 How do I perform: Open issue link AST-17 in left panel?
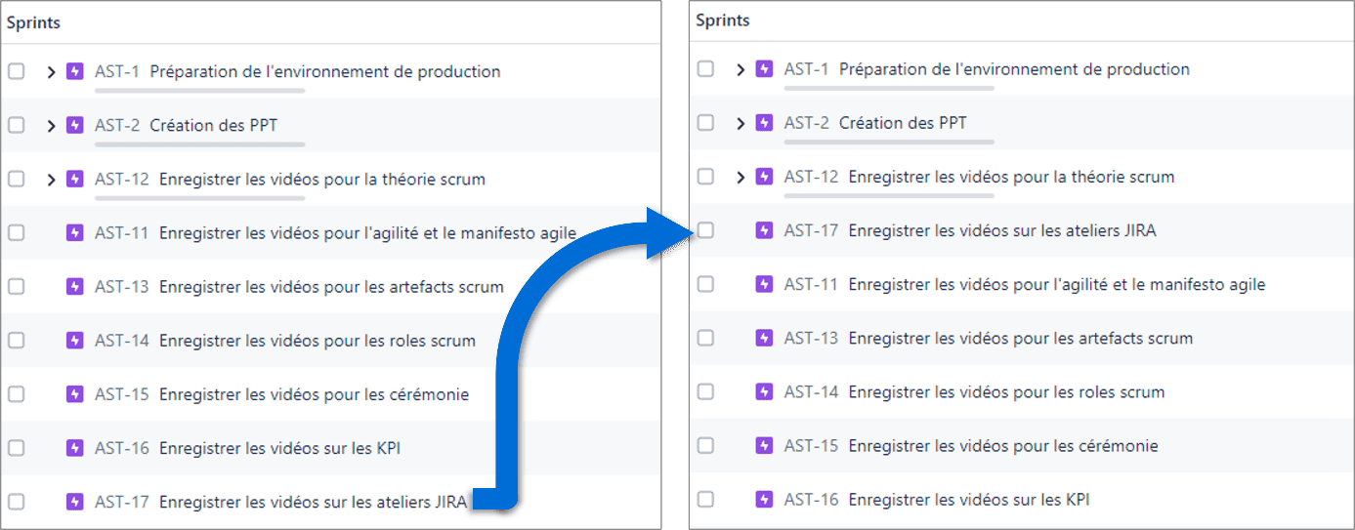122,503
